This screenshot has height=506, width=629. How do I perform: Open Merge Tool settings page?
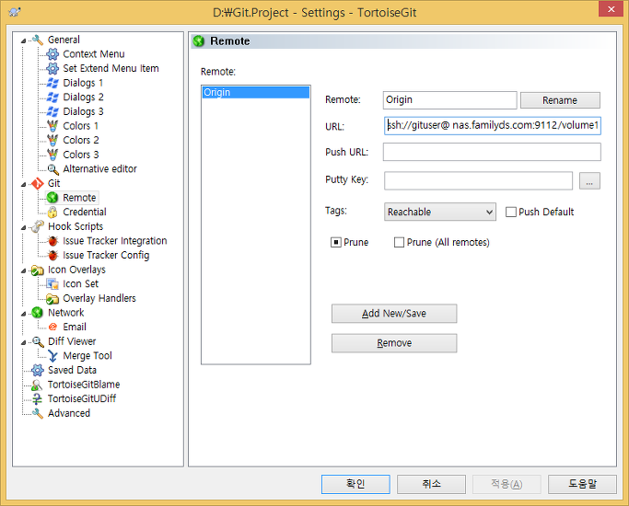pyautogui.click(x=87, y=356)
